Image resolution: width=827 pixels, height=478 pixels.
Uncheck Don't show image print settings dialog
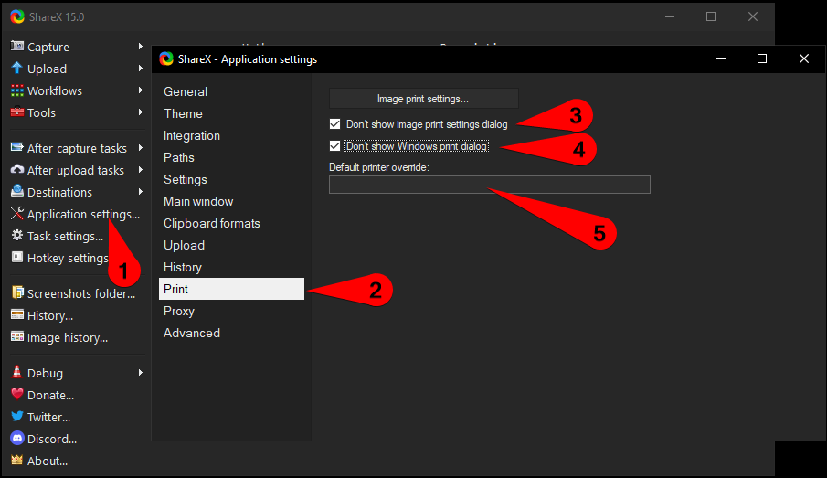335,124
